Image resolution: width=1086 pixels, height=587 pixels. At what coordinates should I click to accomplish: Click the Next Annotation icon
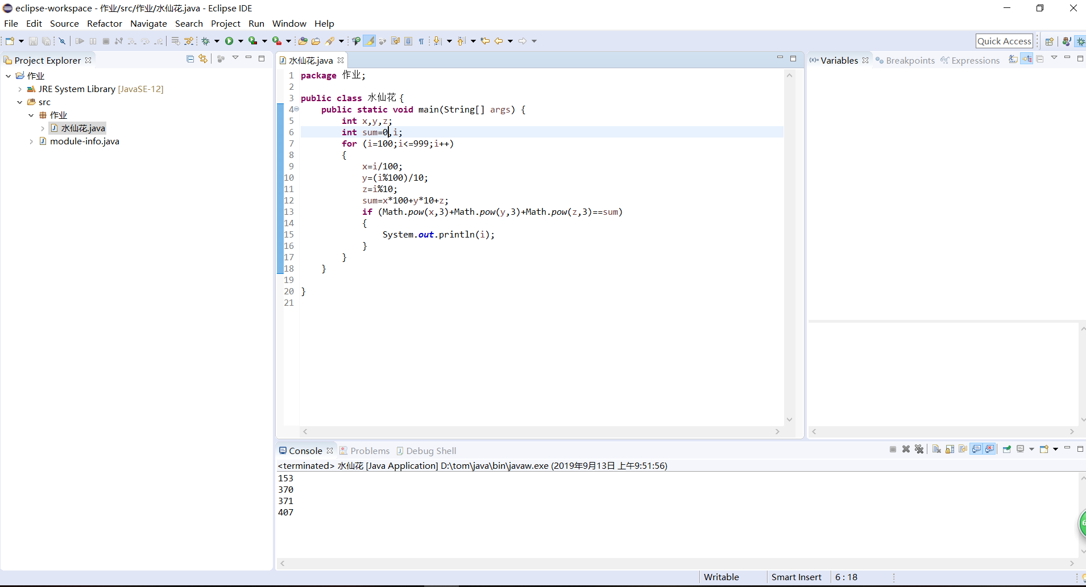437,41
